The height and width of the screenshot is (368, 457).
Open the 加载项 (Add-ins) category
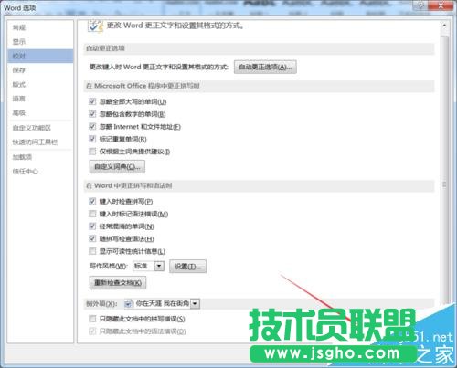40,157
